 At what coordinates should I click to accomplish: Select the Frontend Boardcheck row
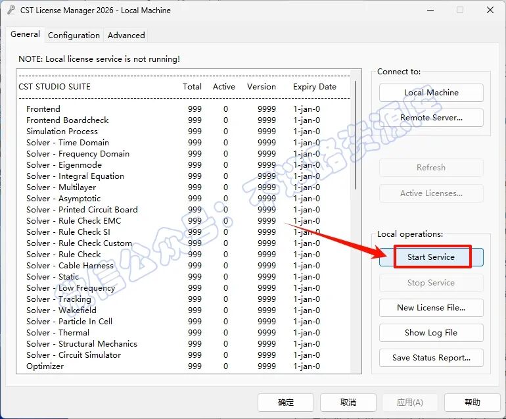173,120
